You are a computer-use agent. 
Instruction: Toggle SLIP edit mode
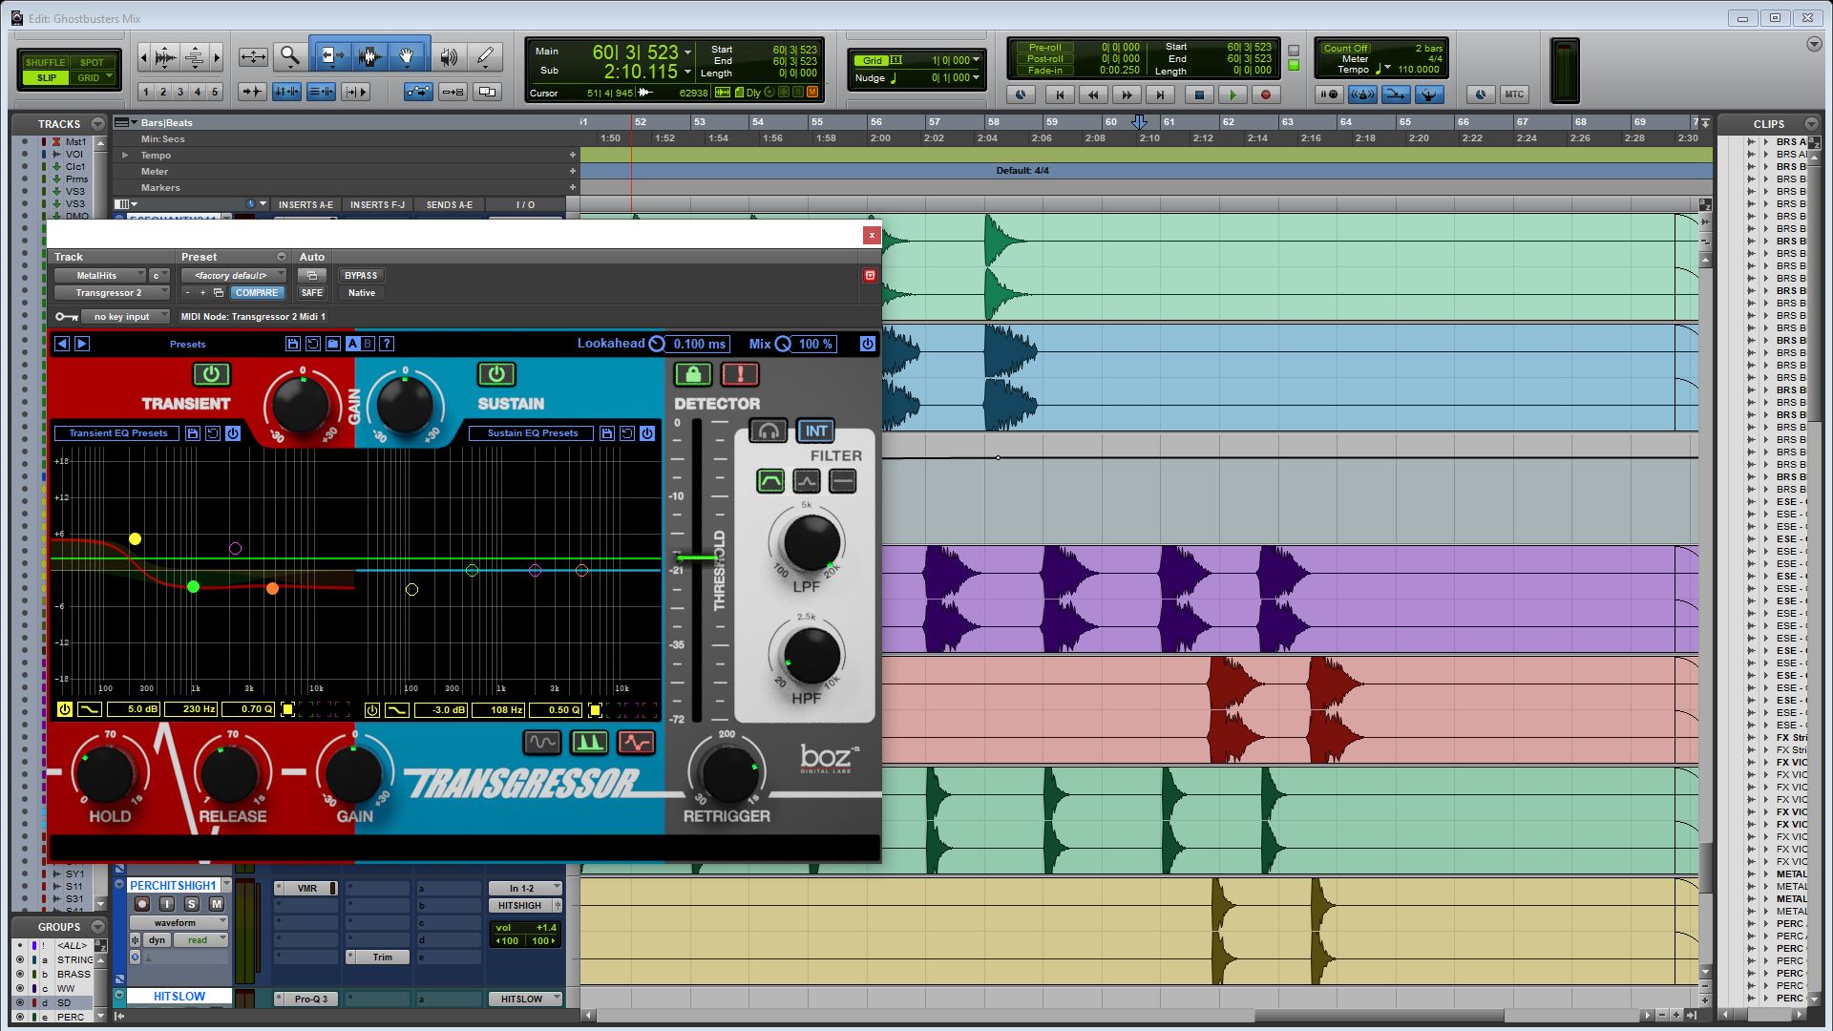(45, 77)
